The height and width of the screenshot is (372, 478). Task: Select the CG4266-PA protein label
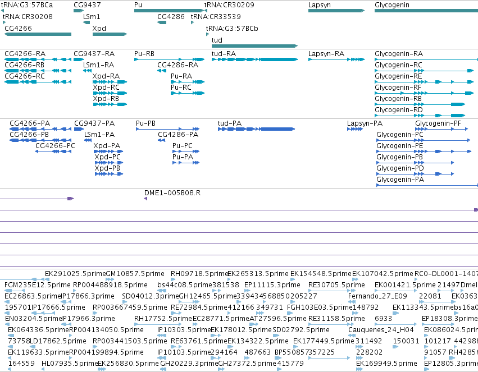30,123
